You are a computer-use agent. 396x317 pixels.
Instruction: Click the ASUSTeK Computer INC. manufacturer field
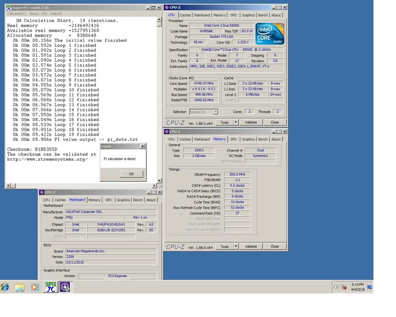pos(111,212)
